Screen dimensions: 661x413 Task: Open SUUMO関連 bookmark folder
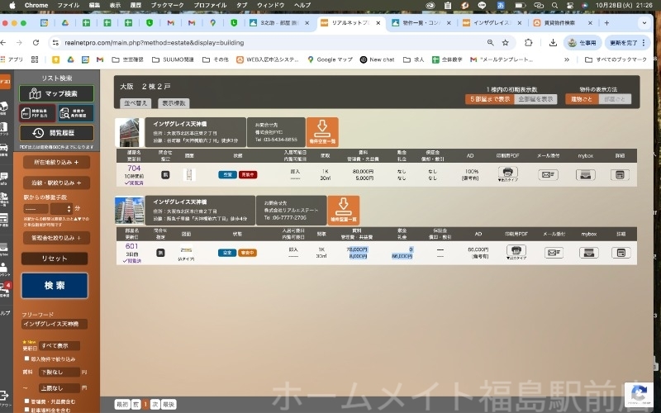(x=173, y=59)
